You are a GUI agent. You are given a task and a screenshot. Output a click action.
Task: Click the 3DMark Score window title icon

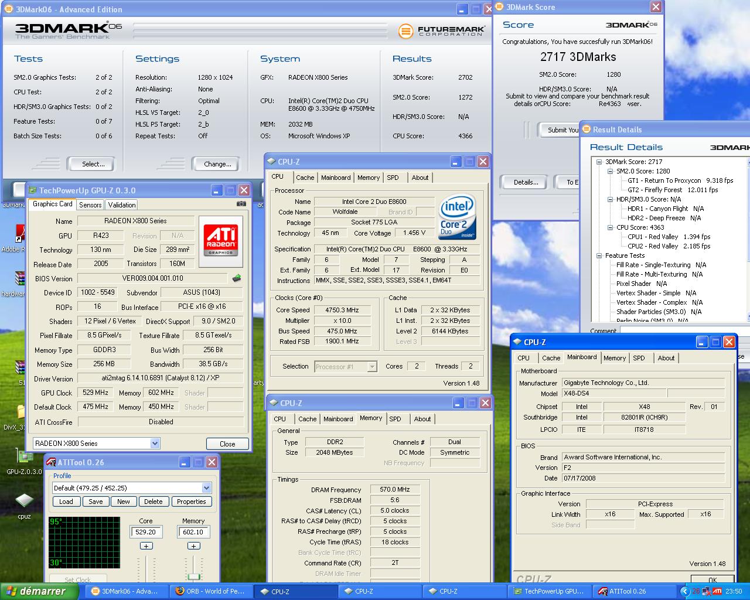pyautogui.click(x=500, y=7)
